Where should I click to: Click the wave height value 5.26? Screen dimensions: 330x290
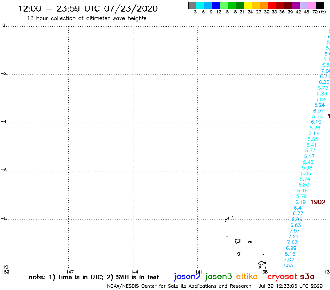(315, 128)
